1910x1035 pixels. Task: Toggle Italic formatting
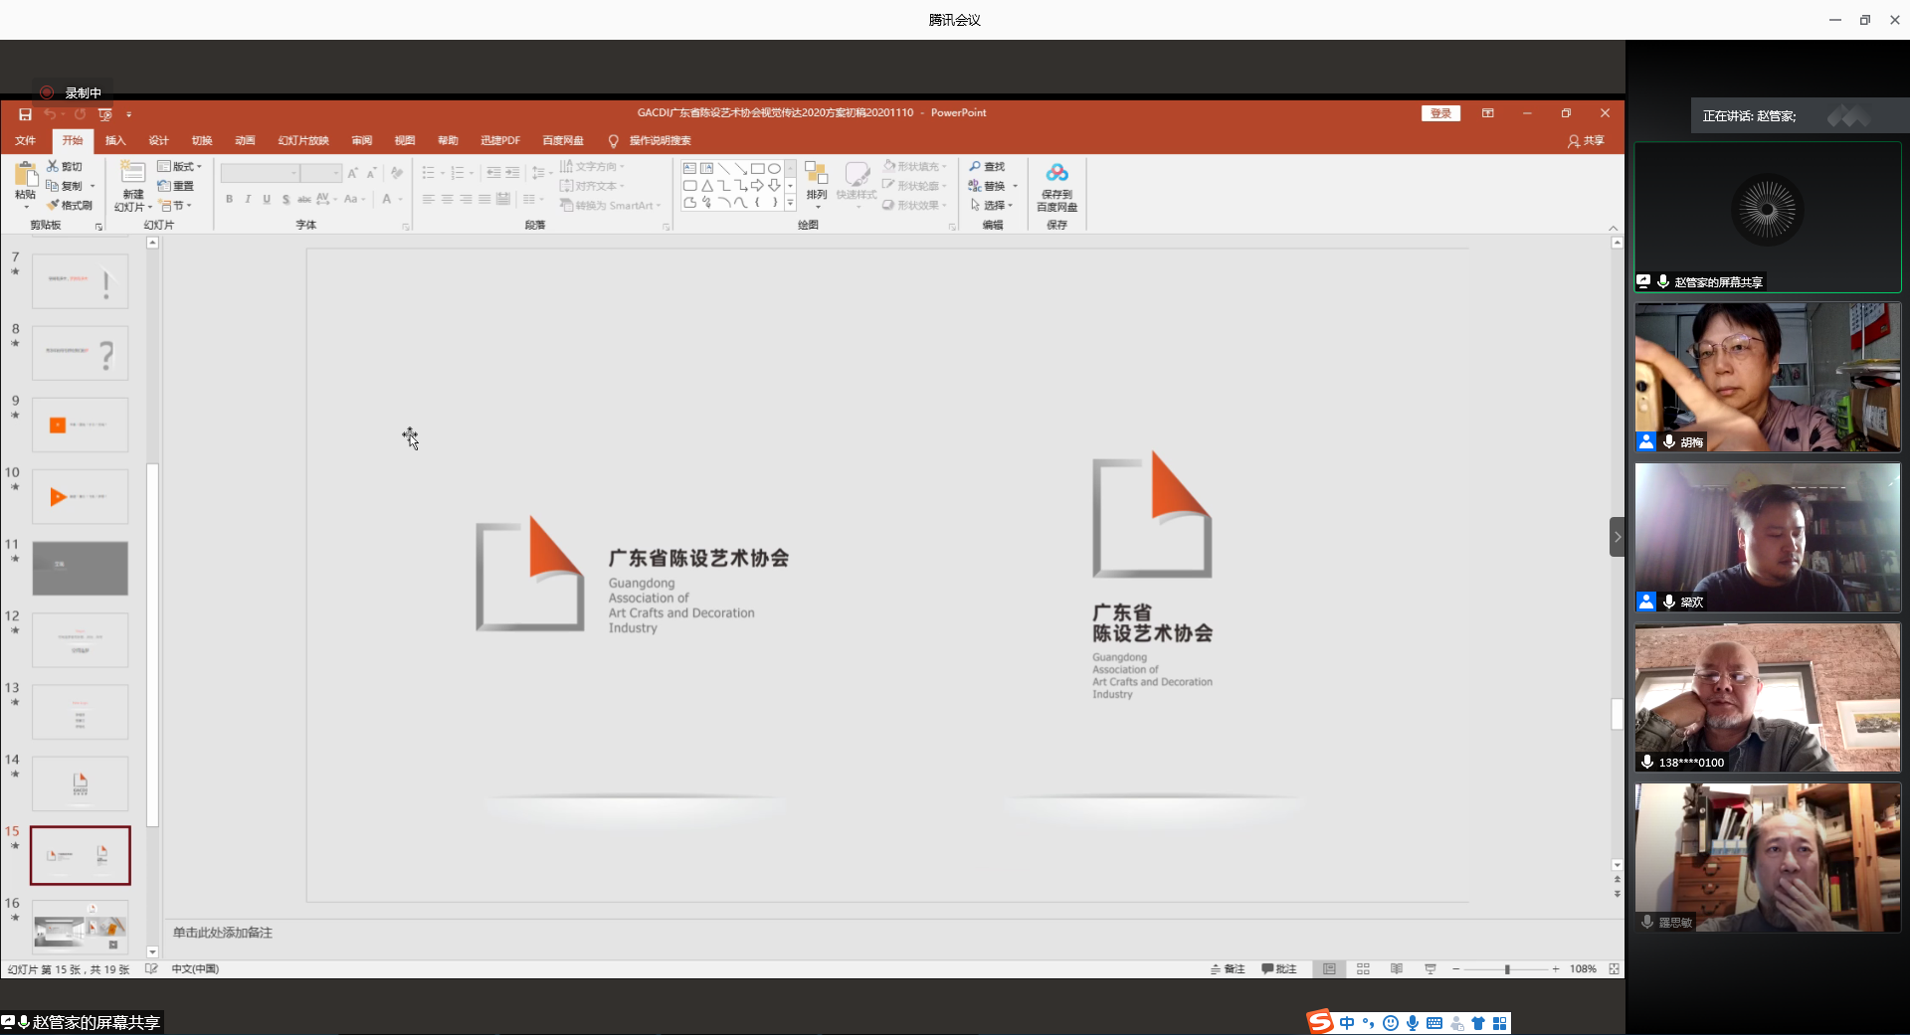pos(248,199)
